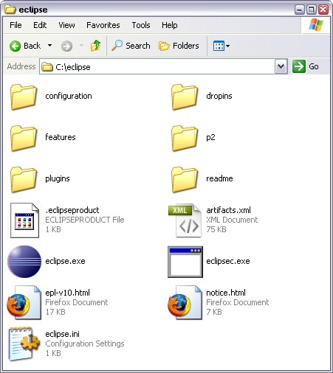Click the 'epl-v10.html' file name
This screenshot has width=333, height=373.
67,293
